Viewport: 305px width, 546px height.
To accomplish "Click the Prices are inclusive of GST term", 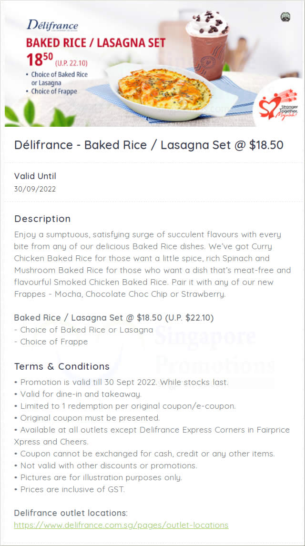I will (69, 489).
